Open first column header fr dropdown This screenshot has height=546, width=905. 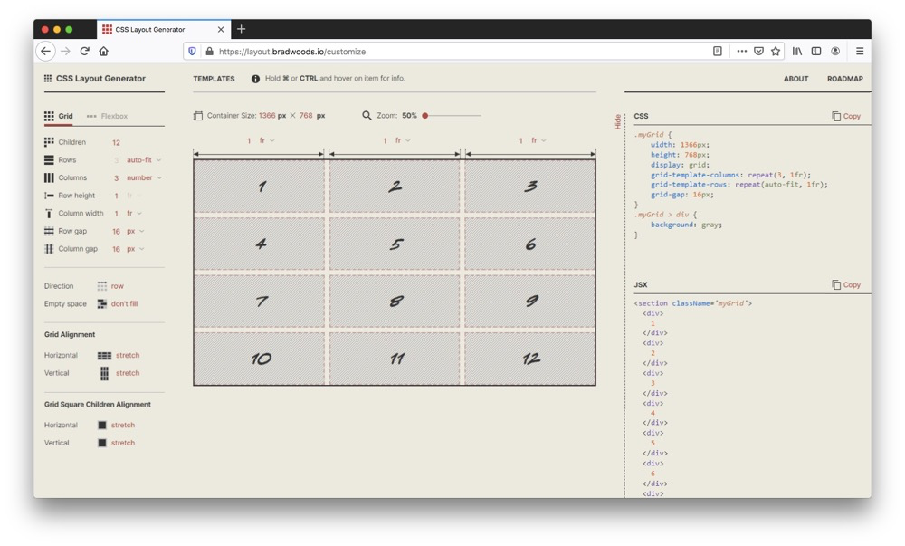tap(267, 140)
